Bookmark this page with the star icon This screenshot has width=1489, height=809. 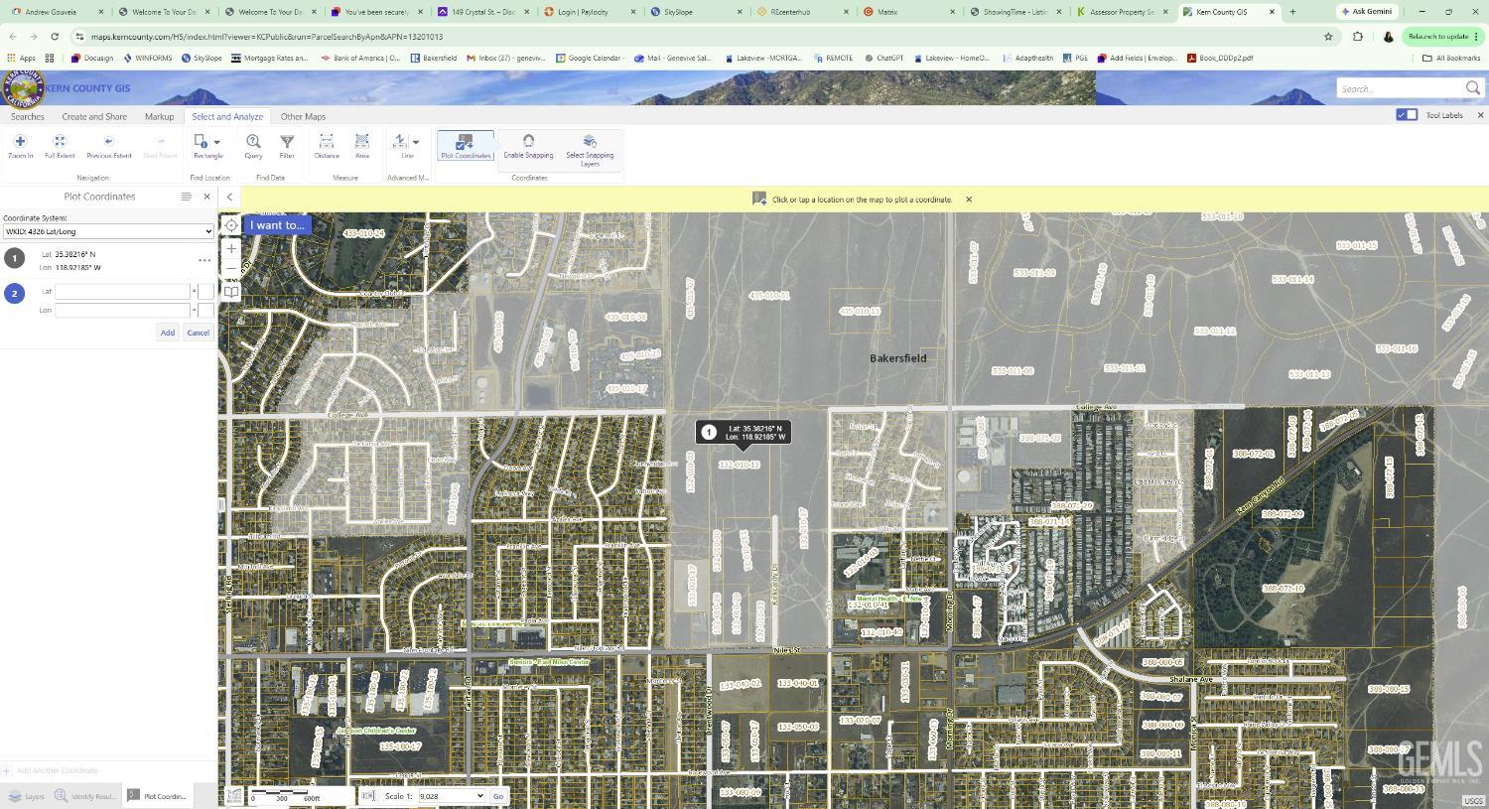click(1328, 37)
